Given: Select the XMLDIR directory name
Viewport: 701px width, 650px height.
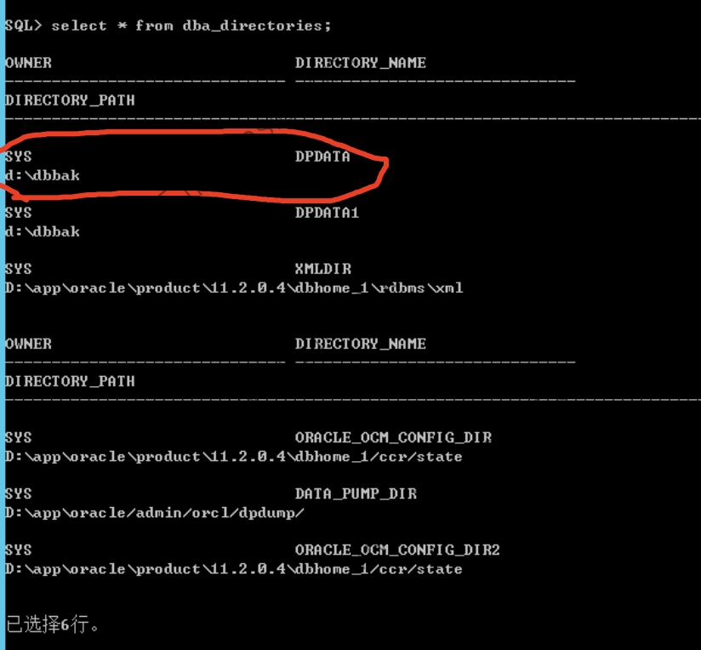Looking at the screenshot, I should pos(322,269).
